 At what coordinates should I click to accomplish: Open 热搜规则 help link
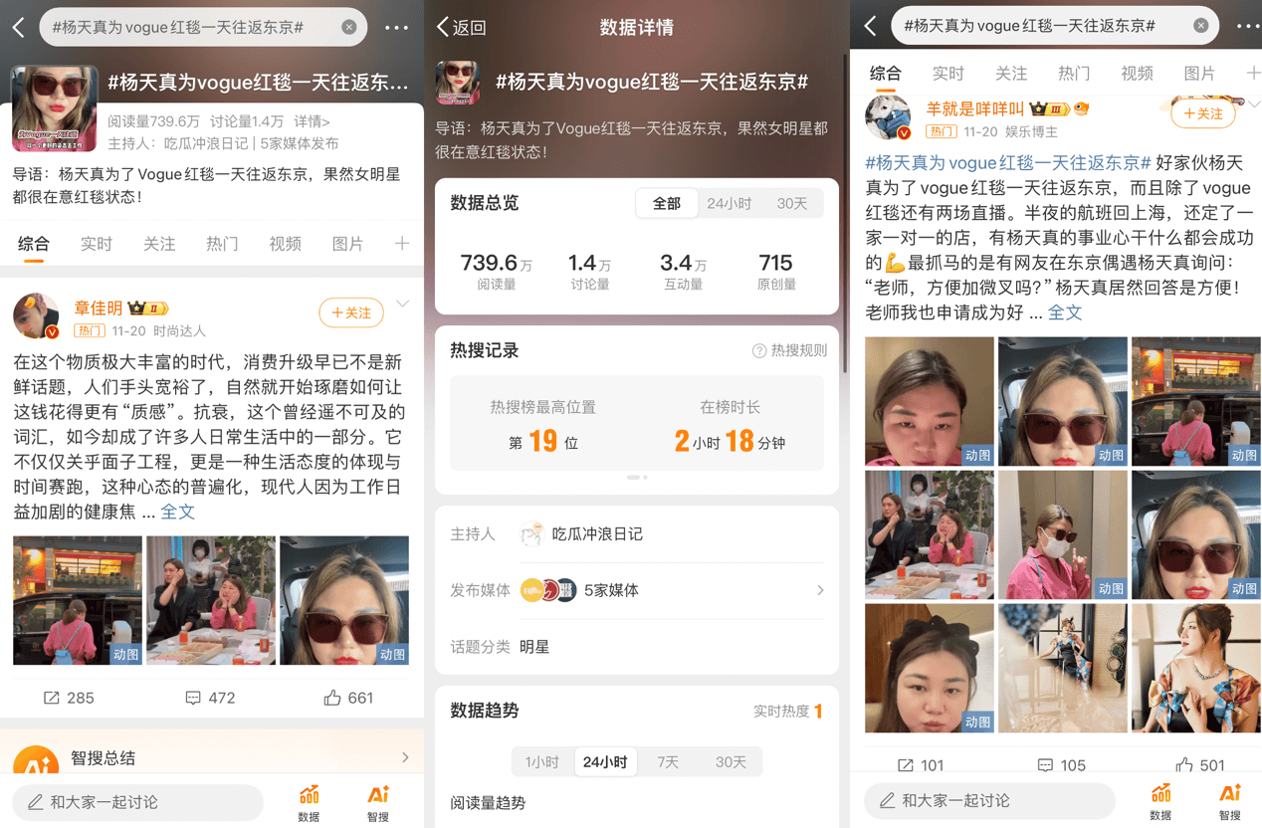click(789, 350)
